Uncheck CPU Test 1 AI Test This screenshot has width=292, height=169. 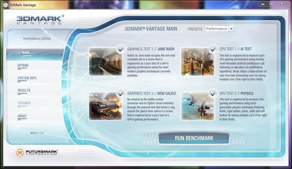[213, 49]
